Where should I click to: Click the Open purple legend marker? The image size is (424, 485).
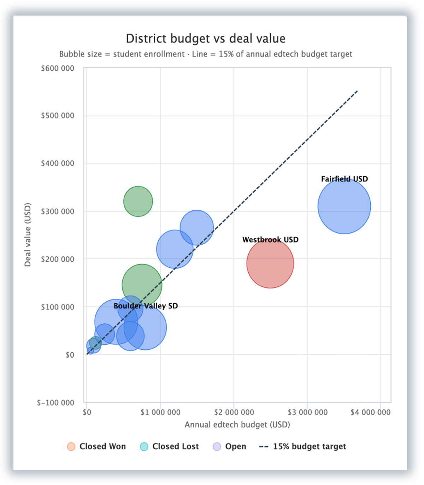tap(217, 446)
